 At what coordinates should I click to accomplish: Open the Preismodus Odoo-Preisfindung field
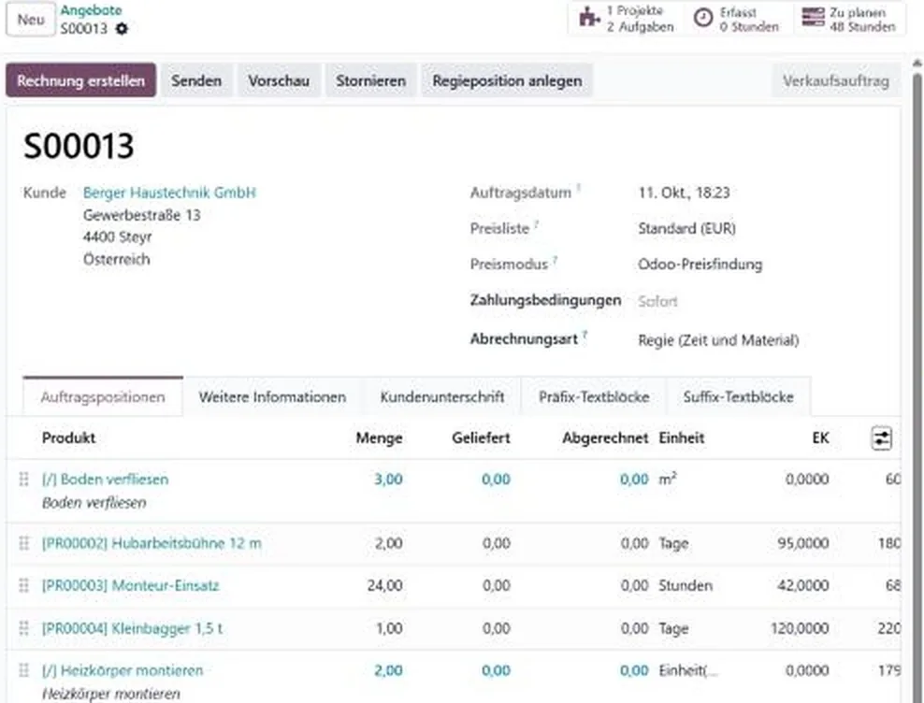700,265
